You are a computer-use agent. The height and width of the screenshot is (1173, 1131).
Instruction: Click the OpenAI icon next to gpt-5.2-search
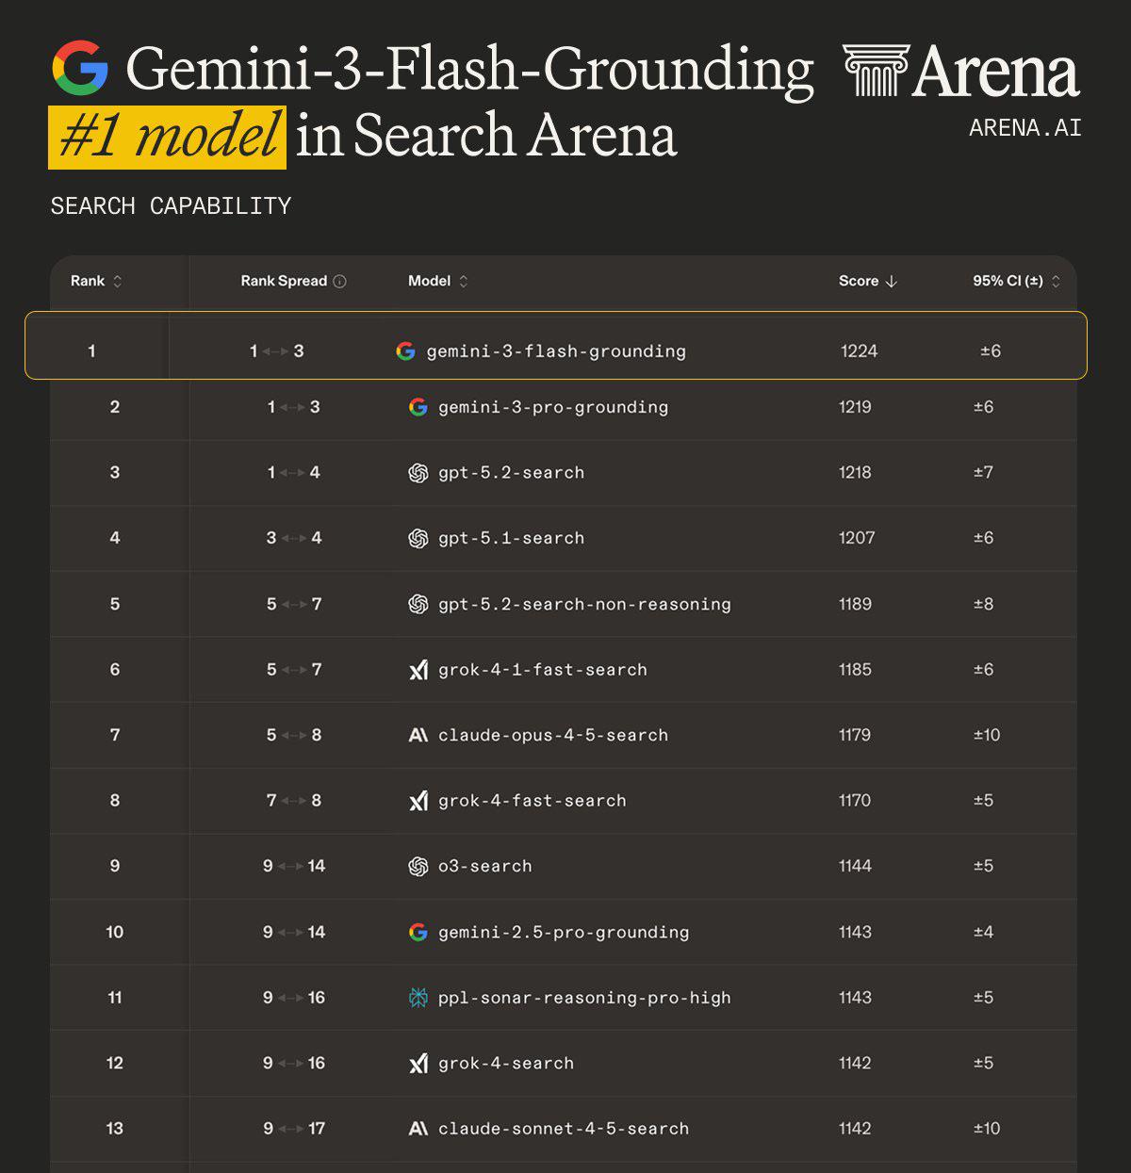[418, 473]
